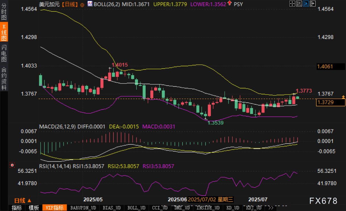Open the PSY indicator label
This screenshot has height=211, width=346.
click(238, 4)
